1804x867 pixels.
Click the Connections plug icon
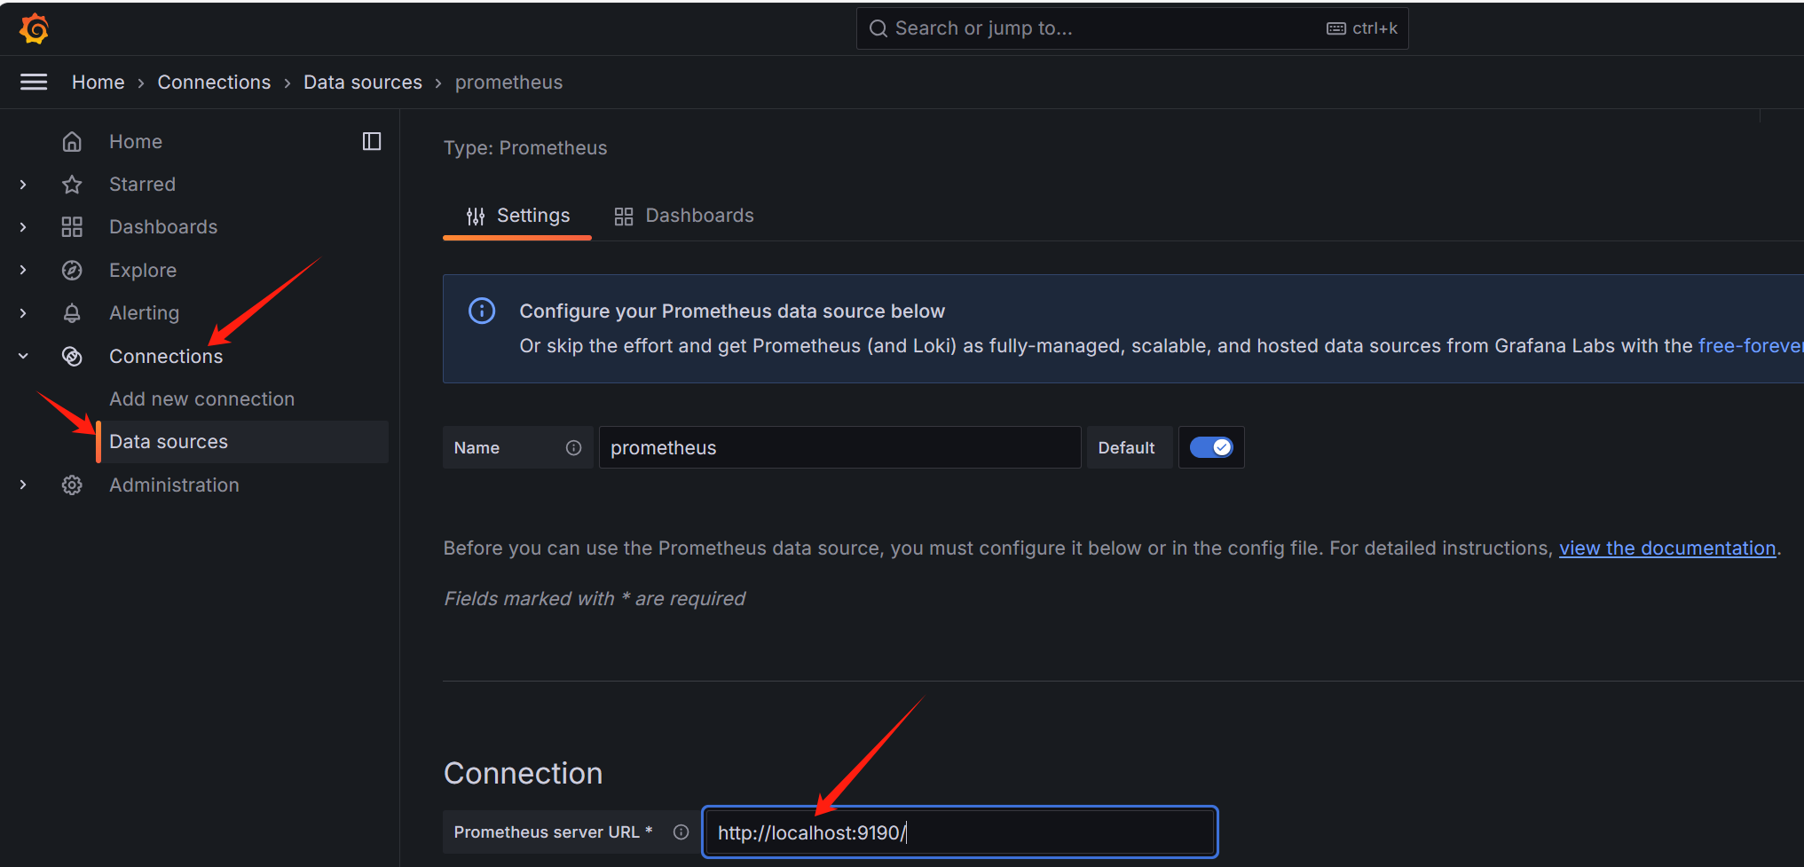pos(72,356)
